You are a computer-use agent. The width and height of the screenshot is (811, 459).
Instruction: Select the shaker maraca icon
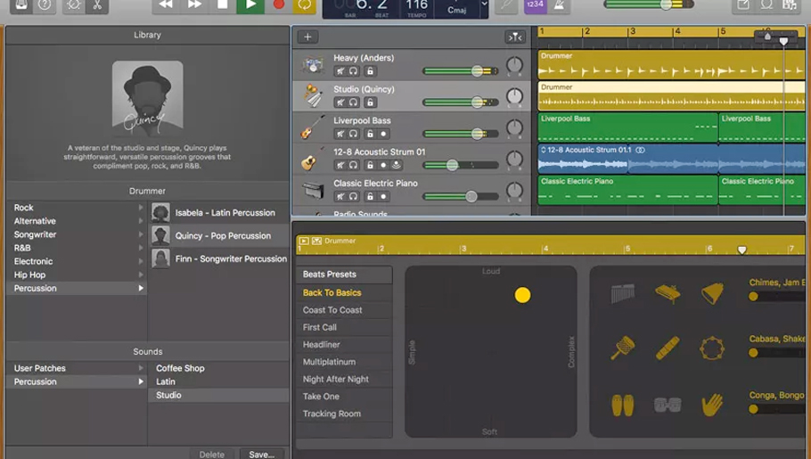[x=622, y=348]
